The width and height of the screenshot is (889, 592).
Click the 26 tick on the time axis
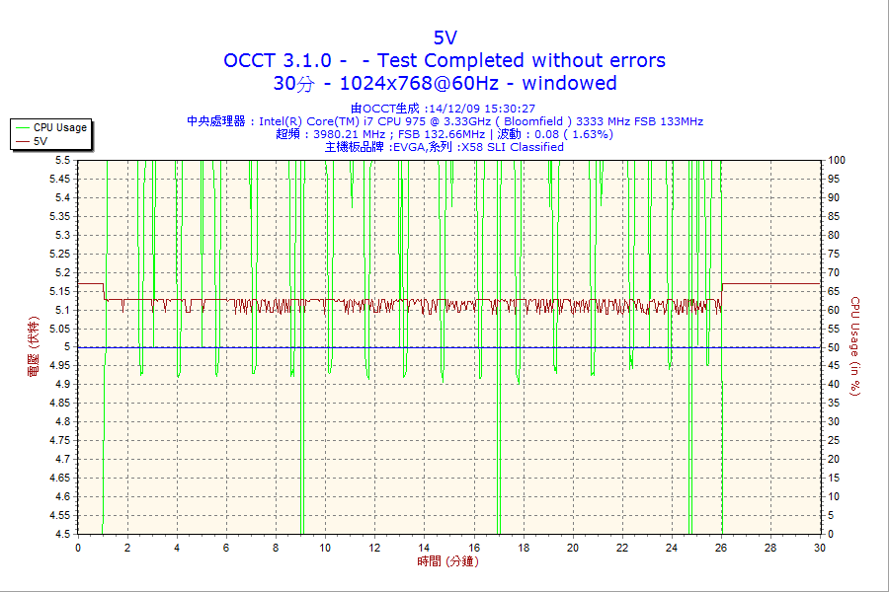[721, 548]
